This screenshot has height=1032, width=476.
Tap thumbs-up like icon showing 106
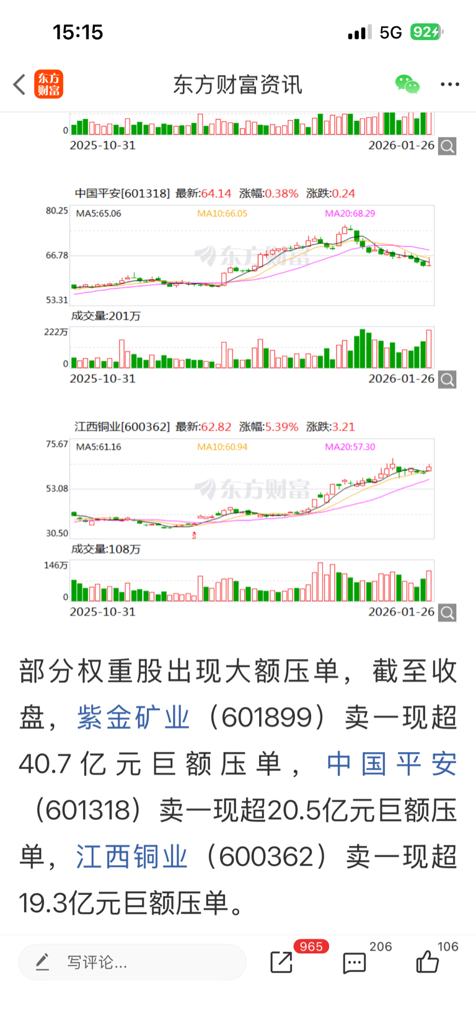tap(427, 962)
